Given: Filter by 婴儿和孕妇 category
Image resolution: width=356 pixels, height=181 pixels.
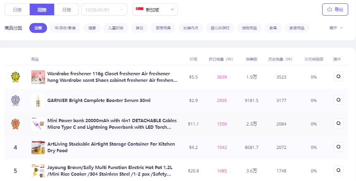Looking at the screenshot, I should 220,28.
